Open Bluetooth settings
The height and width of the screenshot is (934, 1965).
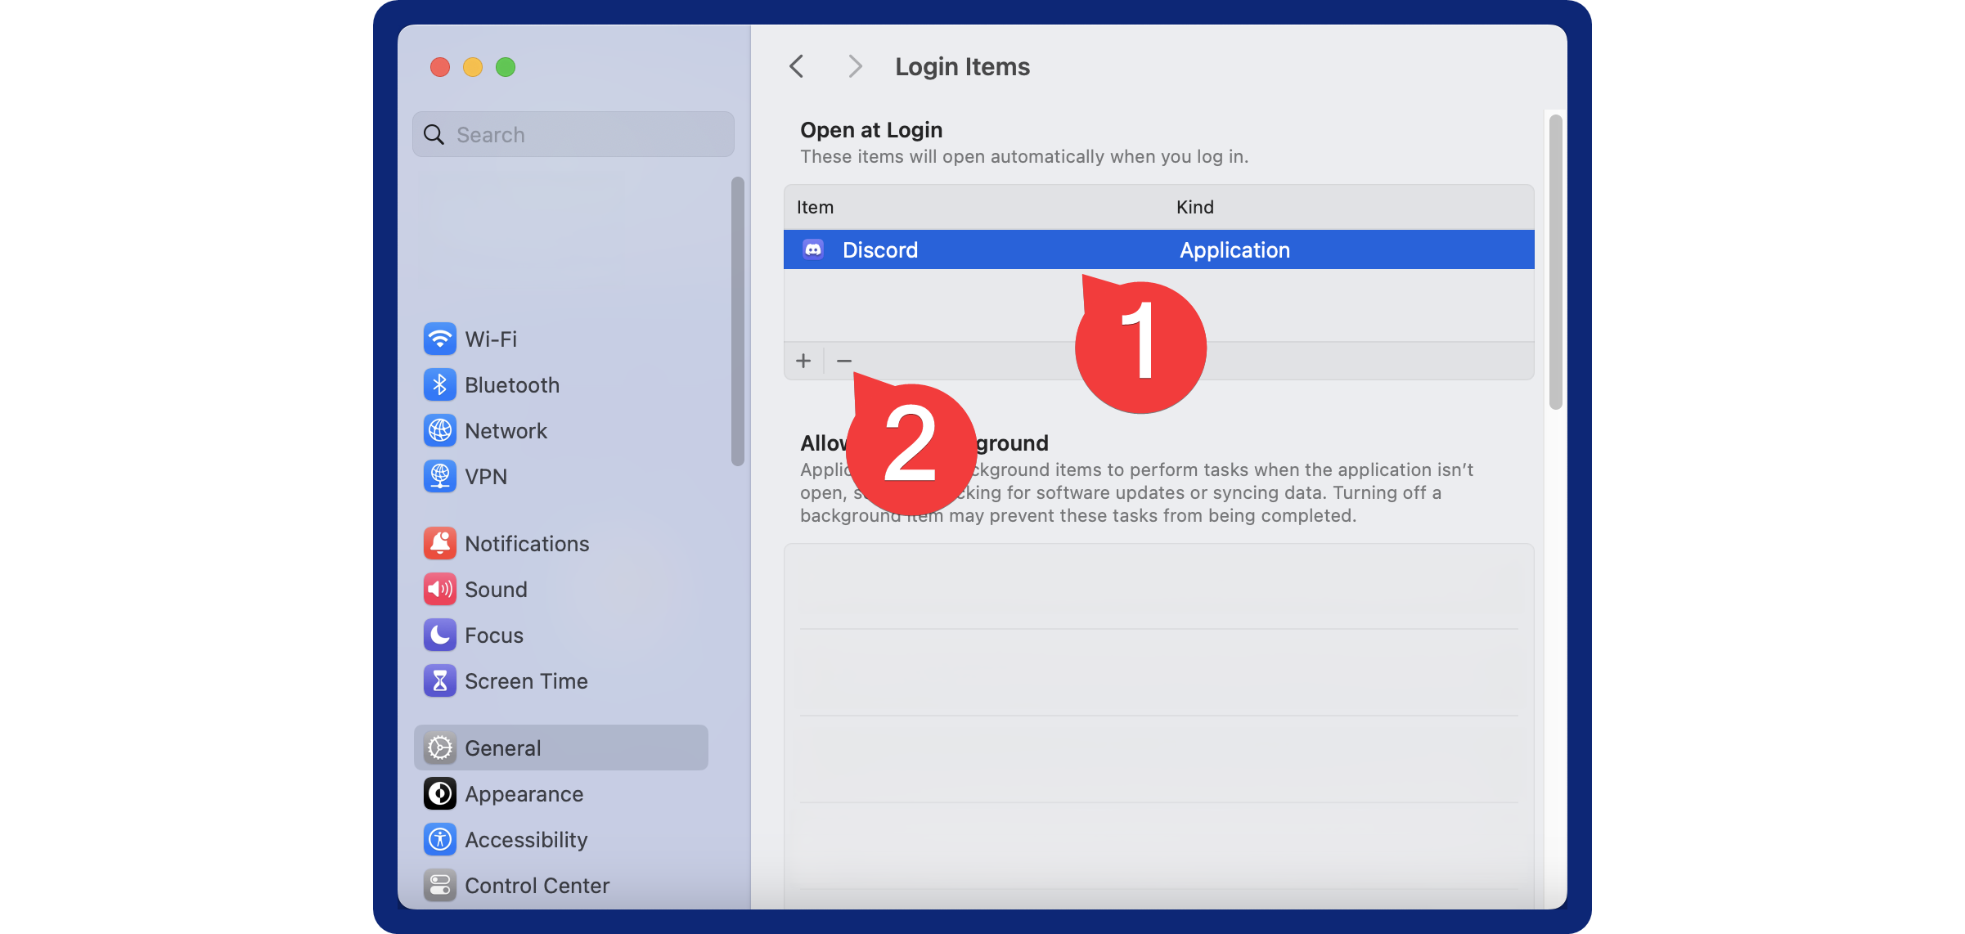tap(511, 385)
